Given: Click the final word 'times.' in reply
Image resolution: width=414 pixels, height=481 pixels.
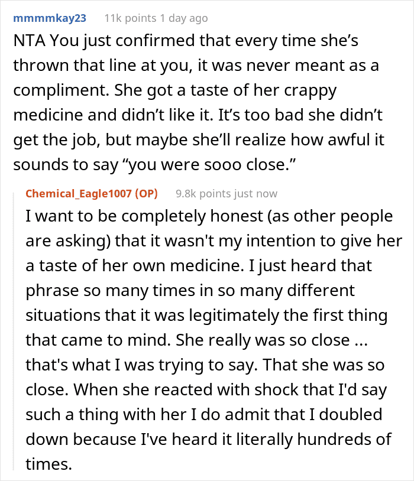Looking at the screenshot, I should pos(49,464).
